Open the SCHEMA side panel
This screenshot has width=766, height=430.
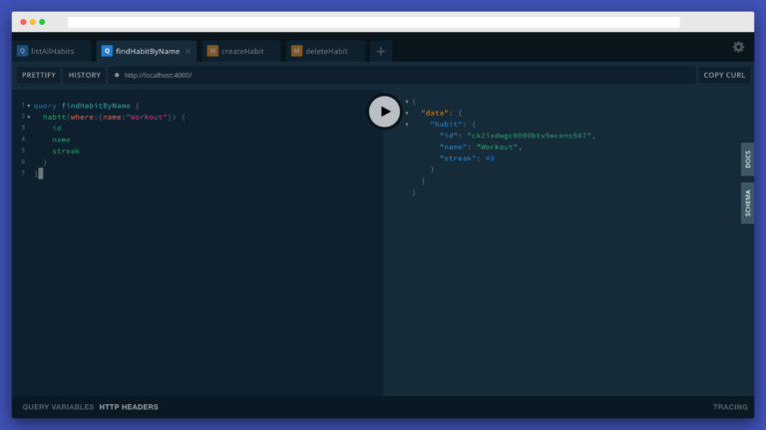pyautogui.click(x=747, y=204)
